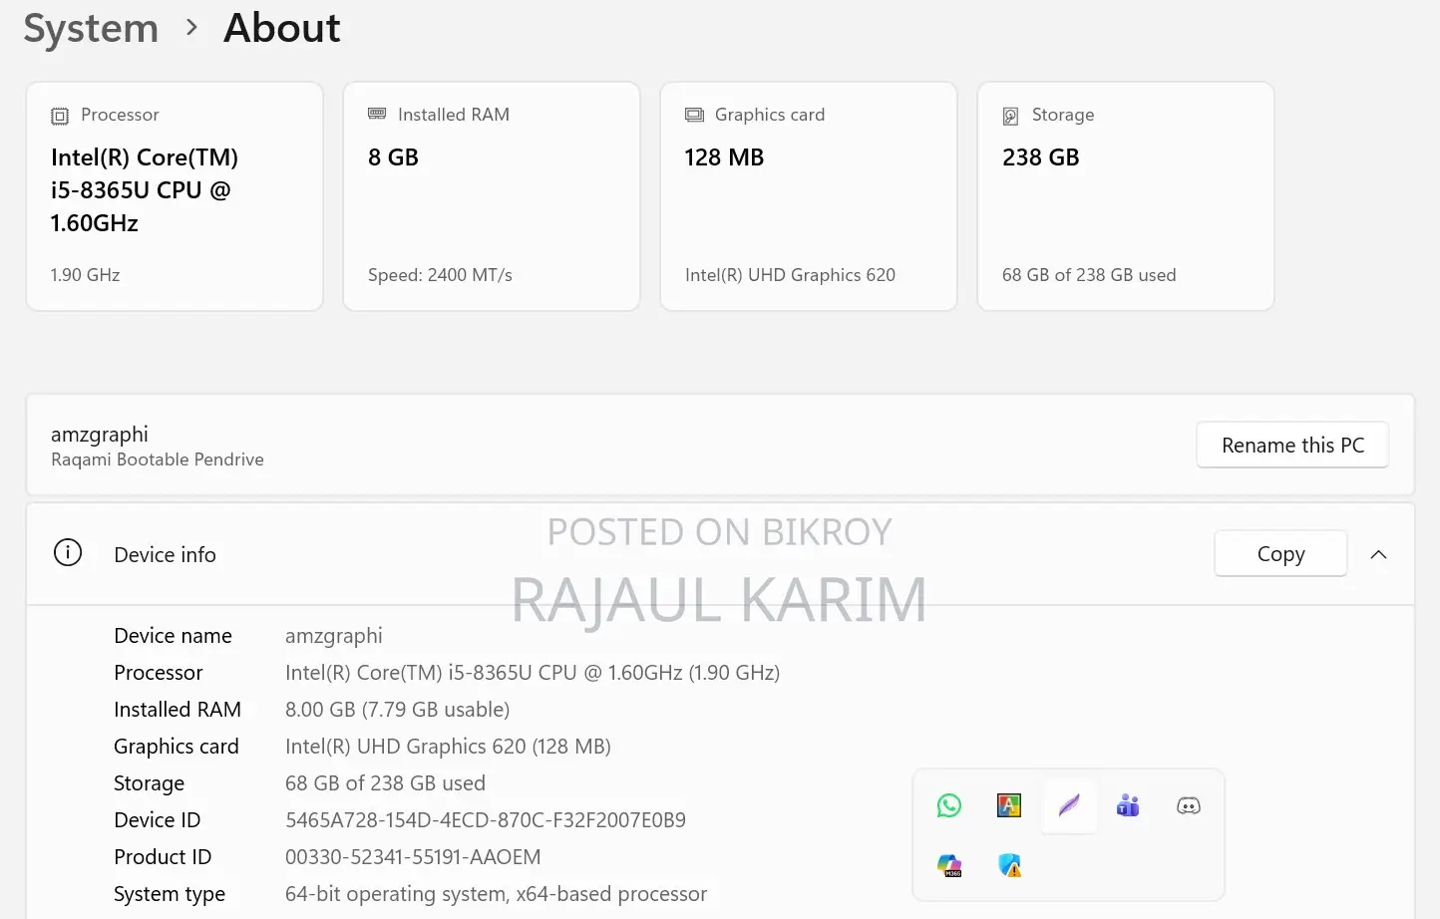Screen dimensions: 1440x919
Task: Click the 1.90 GHz processor speed text
Action: 86,275
